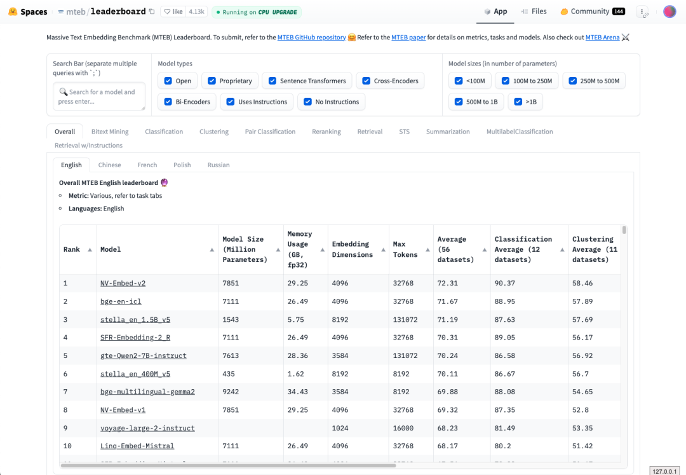This screenshot has height=475, width=686.
Task: Open the STS tab
Action: click(x=404, y=132)
